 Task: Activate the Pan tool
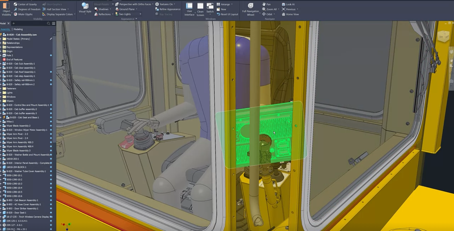[264, 4]
